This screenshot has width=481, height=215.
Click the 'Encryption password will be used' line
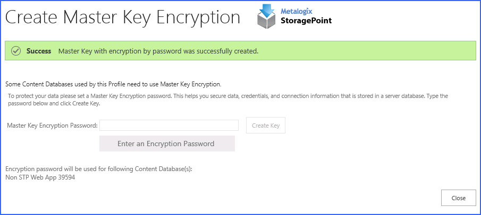click(98, 169)
